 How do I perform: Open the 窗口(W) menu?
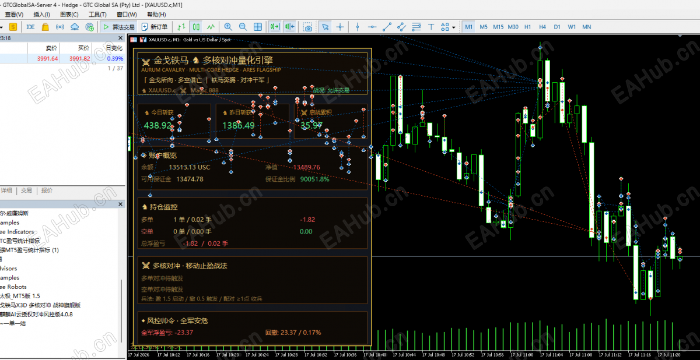127,14
